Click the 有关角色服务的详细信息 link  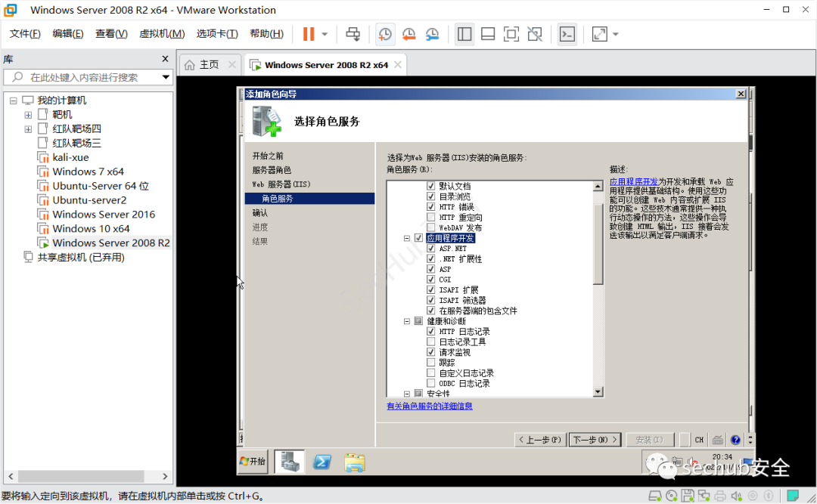pos(430,406)
